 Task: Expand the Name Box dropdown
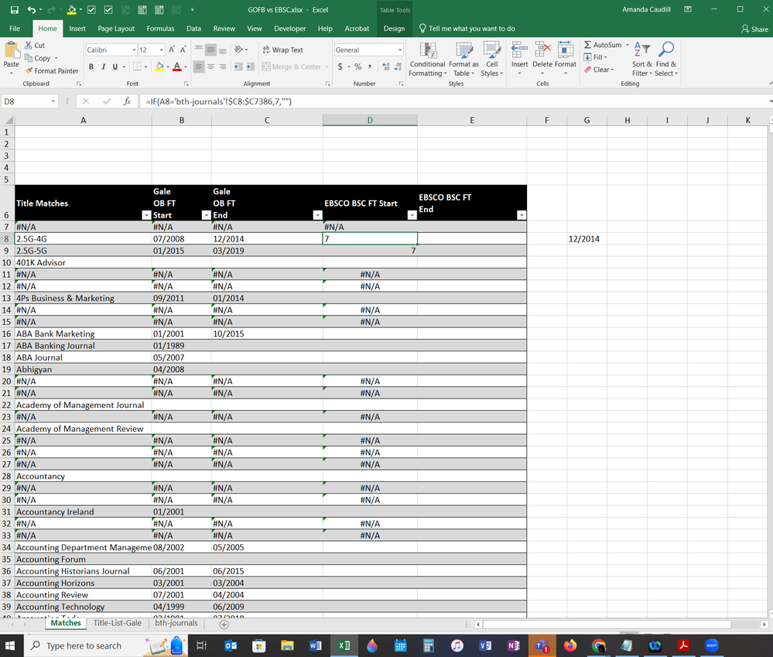click(53, 101)
